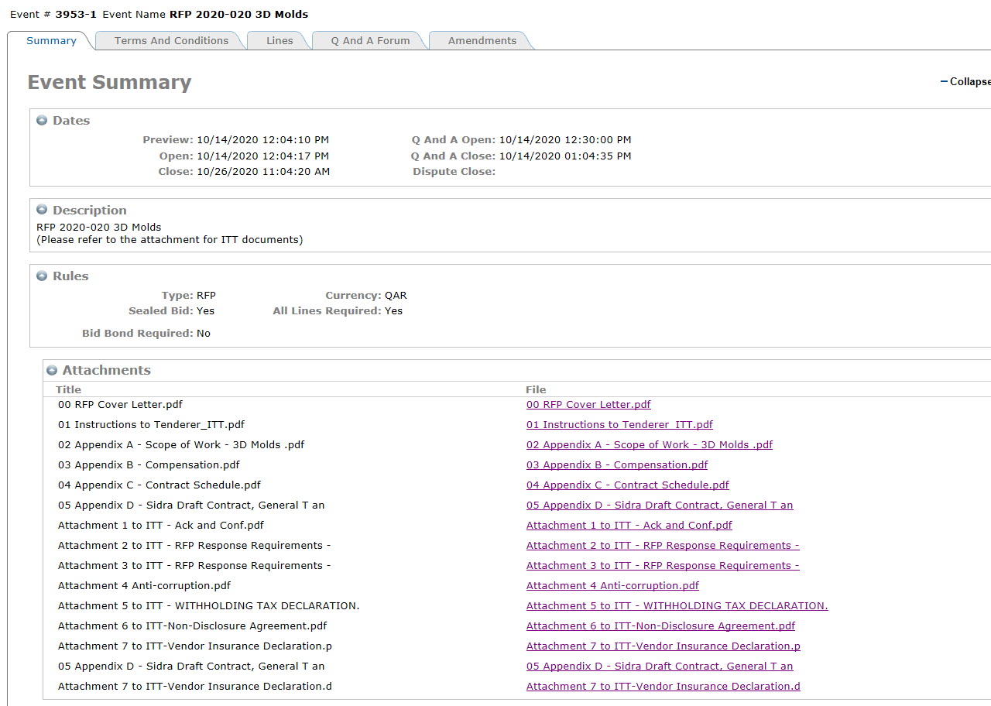Click the Event Summary heading
The height and width of the screenshot is (706, 991).
pos(109,82)
